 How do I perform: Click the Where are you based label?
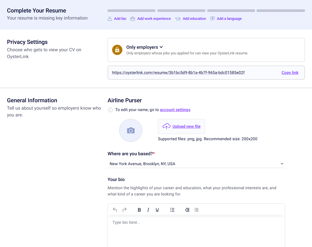pos(131,154)
